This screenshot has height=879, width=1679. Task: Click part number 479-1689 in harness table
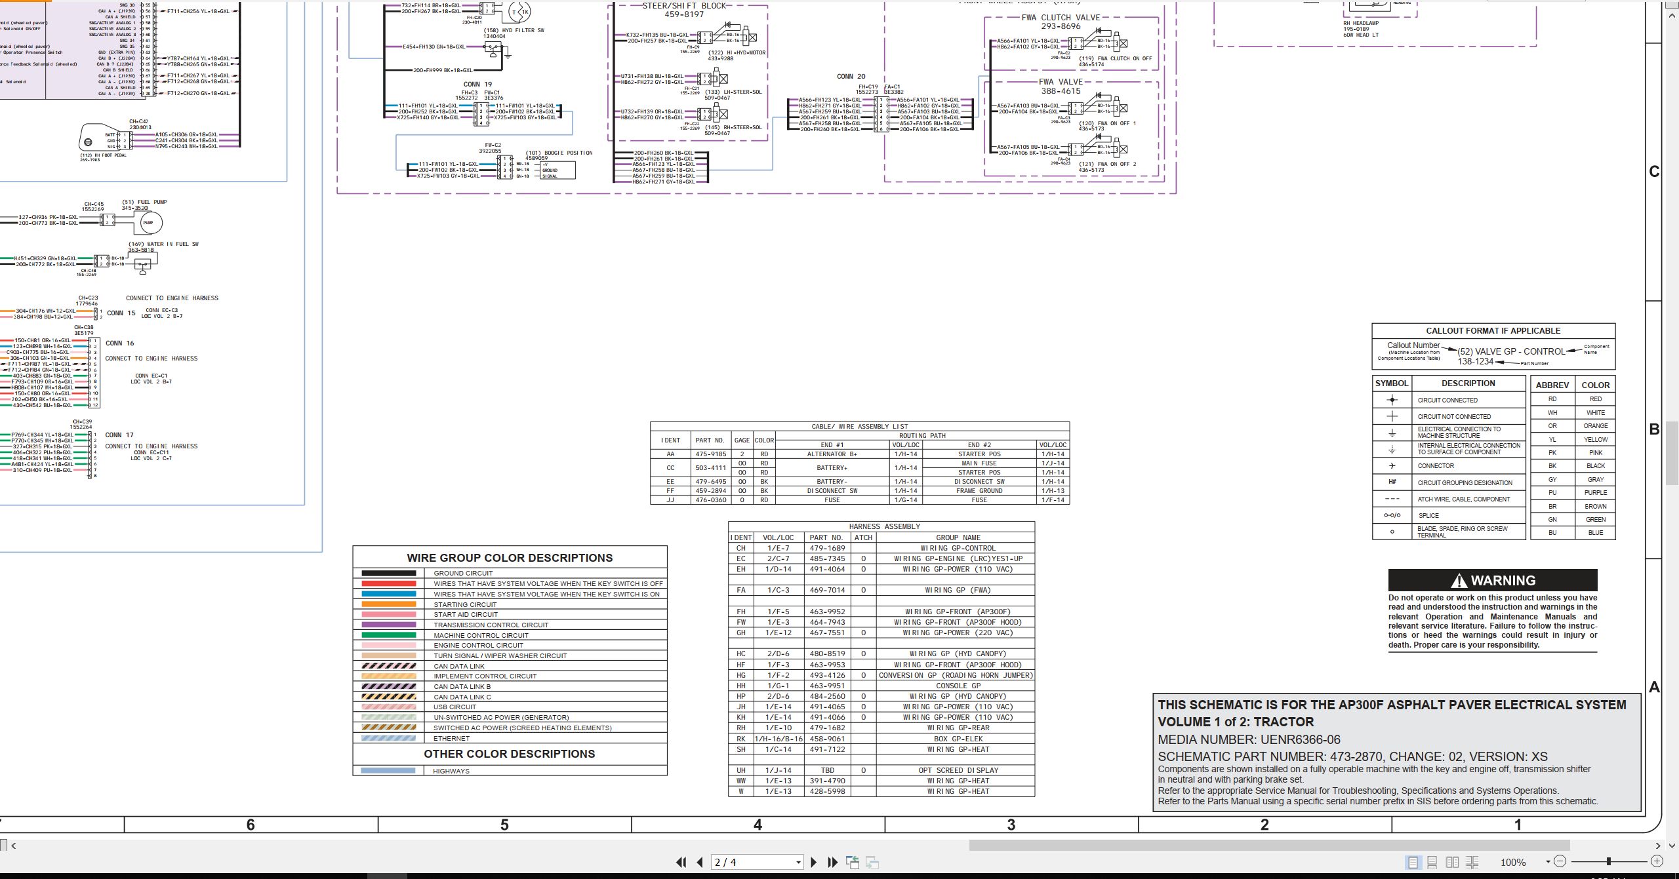tap(827, 548)
